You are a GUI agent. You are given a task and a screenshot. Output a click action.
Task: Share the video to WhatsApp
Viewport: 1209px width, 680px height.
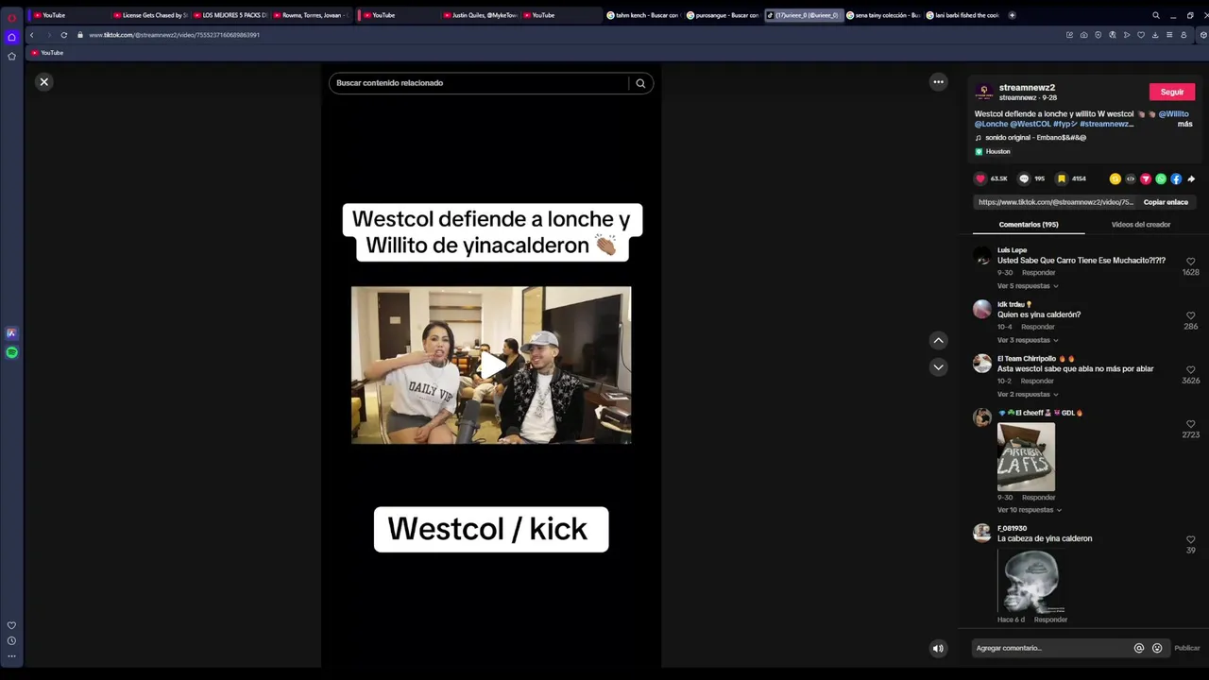coord(1161,178)
